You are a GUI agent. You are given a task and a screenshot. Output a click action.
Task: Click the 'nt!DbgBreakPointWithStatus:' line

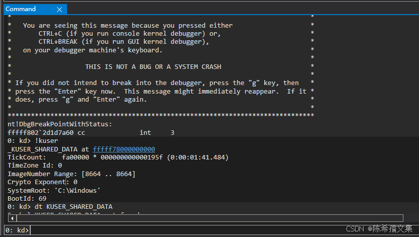(59, 124)
